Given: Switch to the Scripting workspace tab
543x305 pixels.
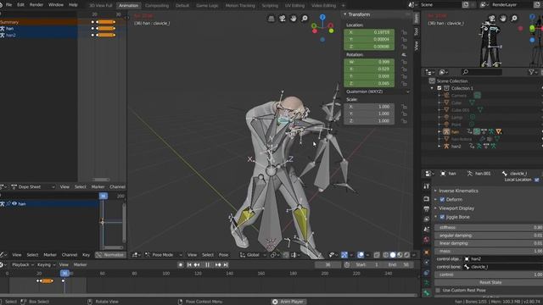Looking at the screenshot, I should [270, 6].
